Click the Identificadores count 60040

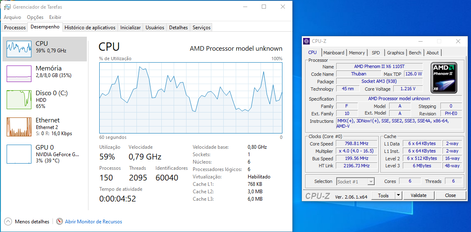coord(167,178)
